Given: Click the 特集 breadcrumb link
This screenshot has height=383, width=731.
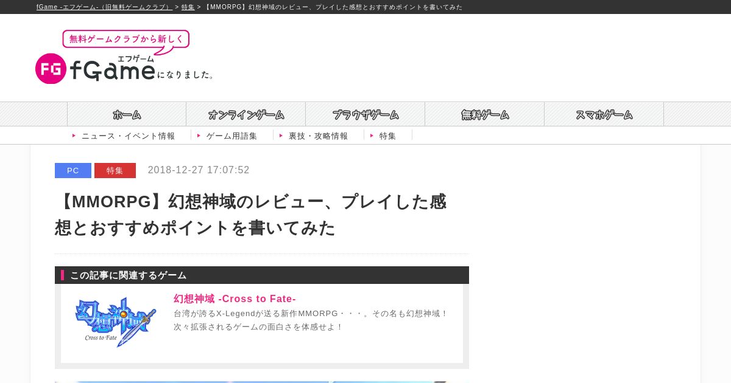Looking at the screenshot, I should tap(188, 7).
